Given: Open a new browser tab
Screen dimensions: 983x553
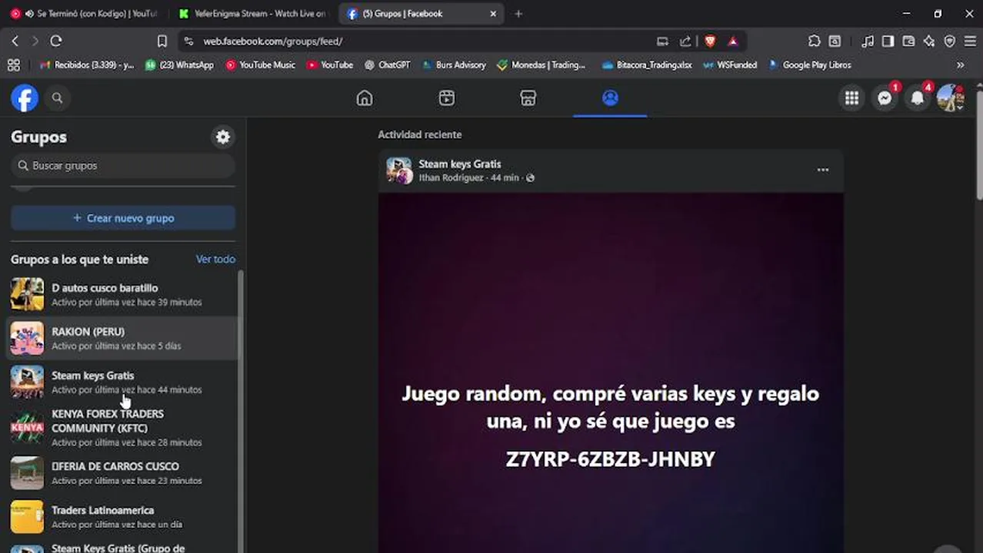Looking at the screenshot, I should coord(518,14).
